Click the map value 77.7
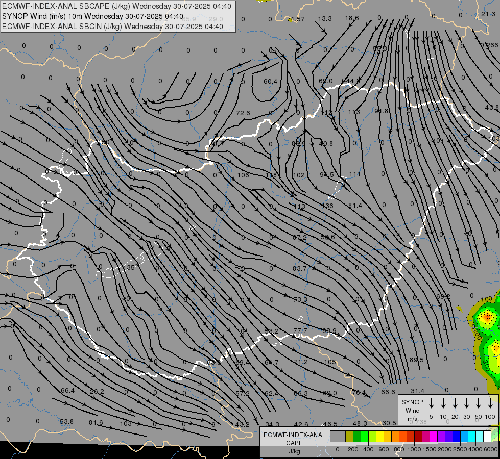Image resolution: width=500 pixels, height=459 pixels. coord(300,330)
